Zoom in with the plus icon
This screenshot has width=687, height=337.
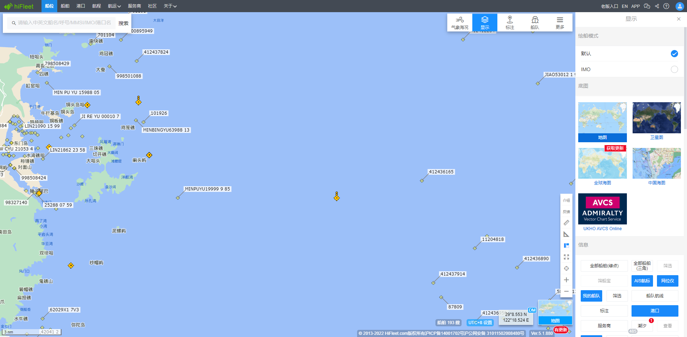click(566, 280)
